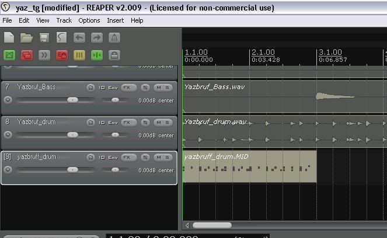Screen dimensions: 387x238
Task: Toggle FX bypass on Yazbruf_drum track 8
Action: (145, 123)
